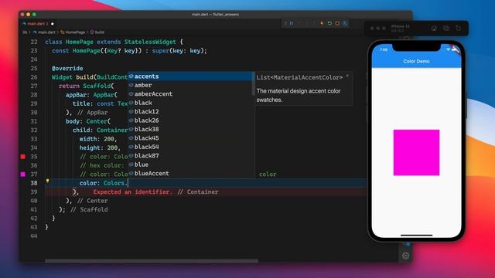Pause the debug session
Viewport: 495px width, 278px height.
coord(292,23)
